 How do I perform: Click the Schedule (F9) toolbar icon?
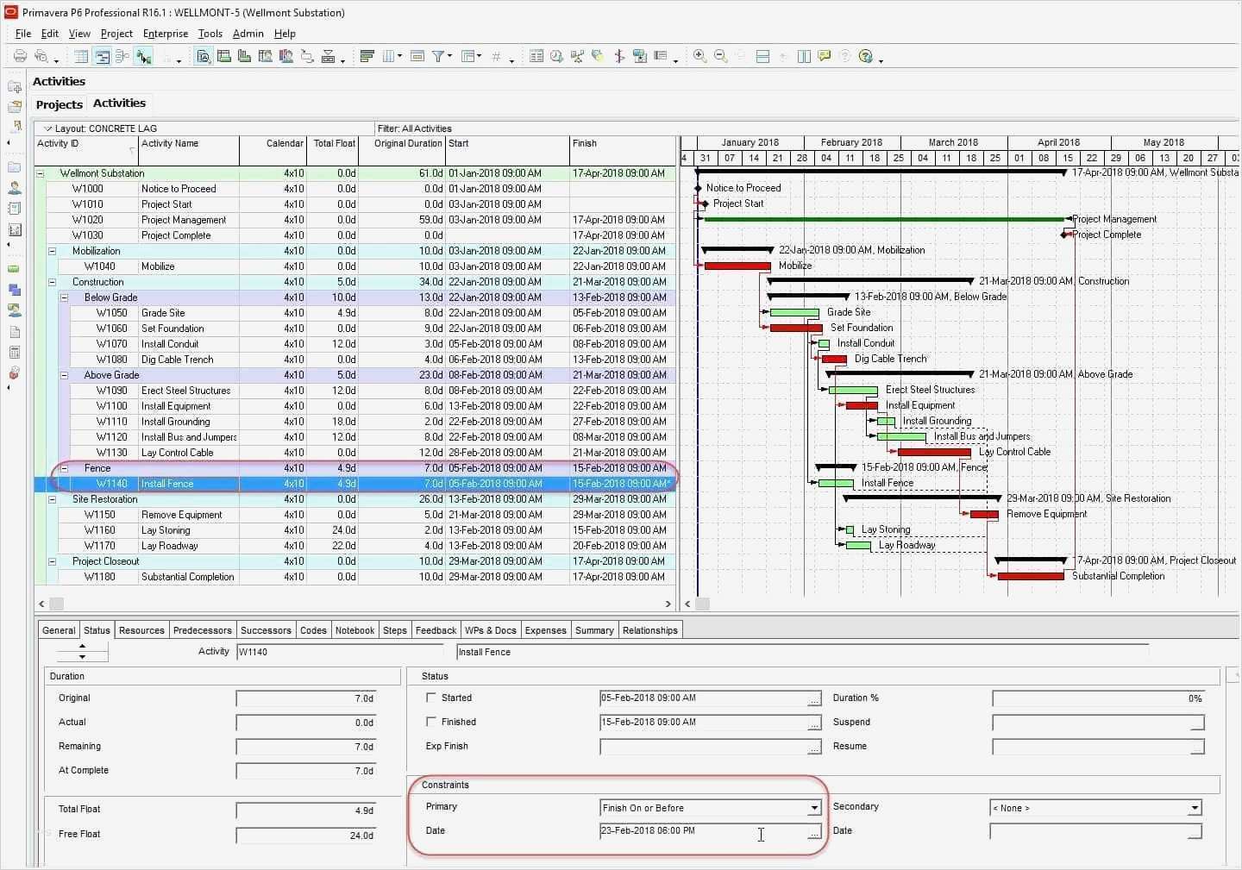click(556, 56)
